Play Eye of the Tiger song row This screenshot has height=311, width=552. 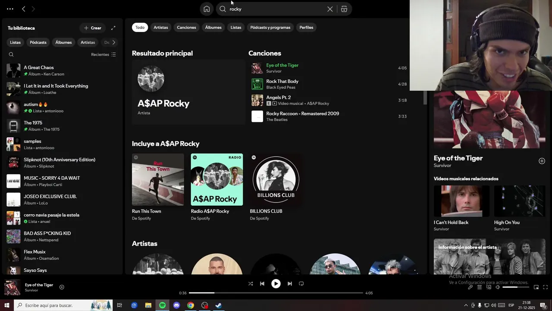[329, 68]
